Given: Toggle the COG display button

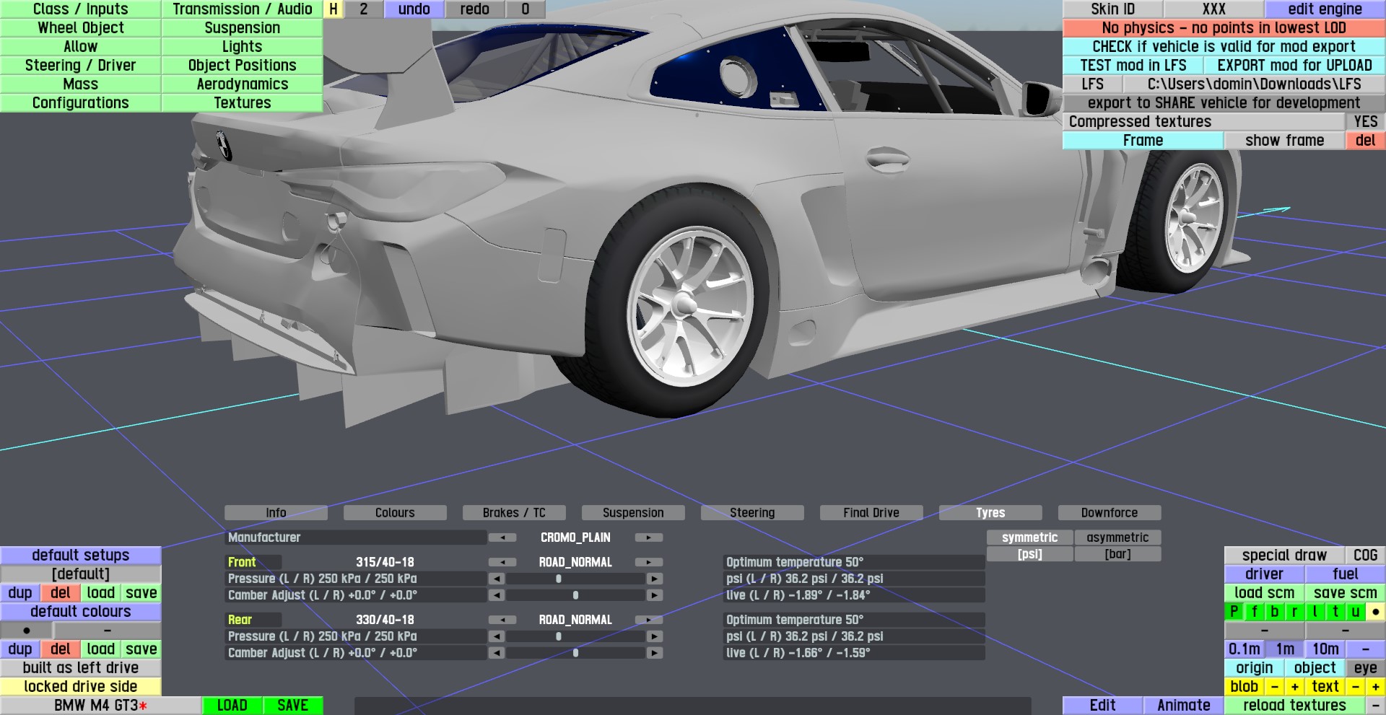Looking at the screenshot, I should pyautogui.click(x=1366, y=556).
